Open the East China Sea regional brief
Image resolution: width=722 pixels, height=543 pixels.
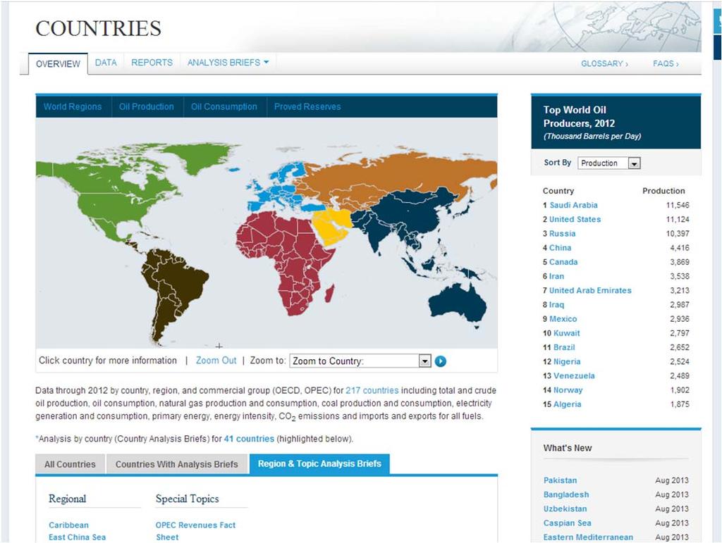point(77,537)
